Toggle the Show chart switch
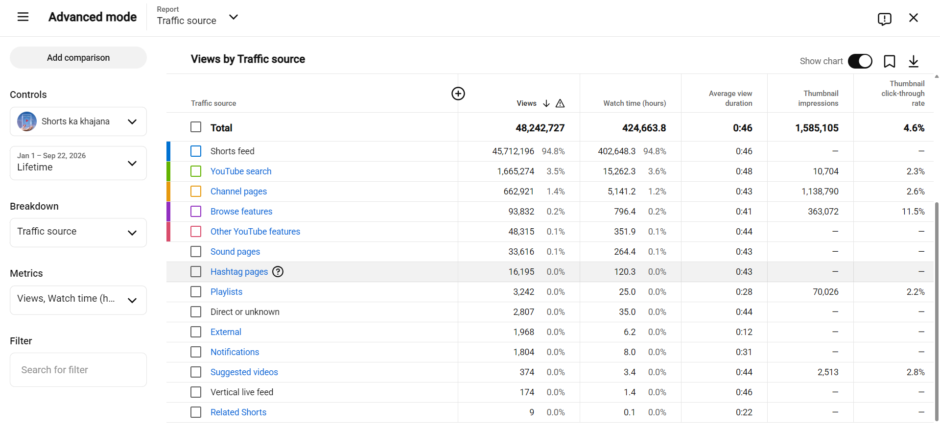This screenshot has height=431, width=940. (x=860, y=61)
